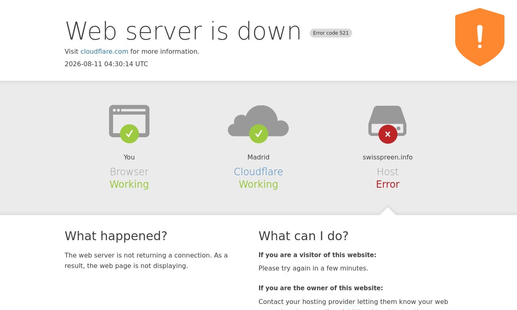Click the red X error badge

click(388, 134)
